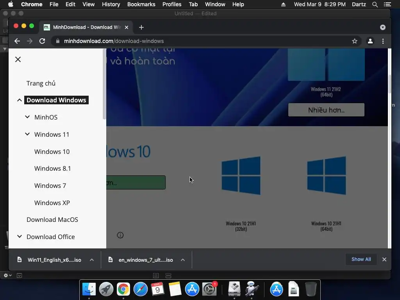The image size is (400, 300).
Task: Expand the Windows 11 submenu
Action: [x=27, y=134]
